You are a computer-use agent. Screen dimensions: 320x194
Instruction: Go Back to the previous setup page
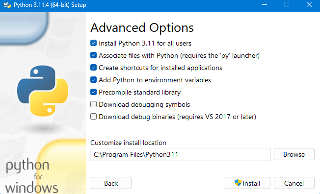pos(111,183)
